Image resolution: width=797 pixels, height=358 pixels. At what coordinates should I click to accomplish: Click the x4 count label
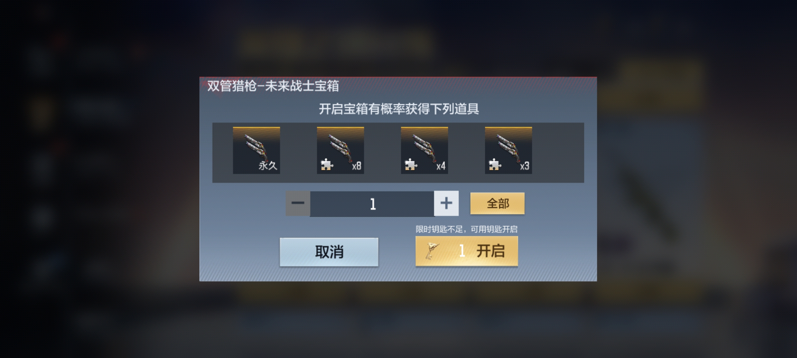[x=441, y=166]
